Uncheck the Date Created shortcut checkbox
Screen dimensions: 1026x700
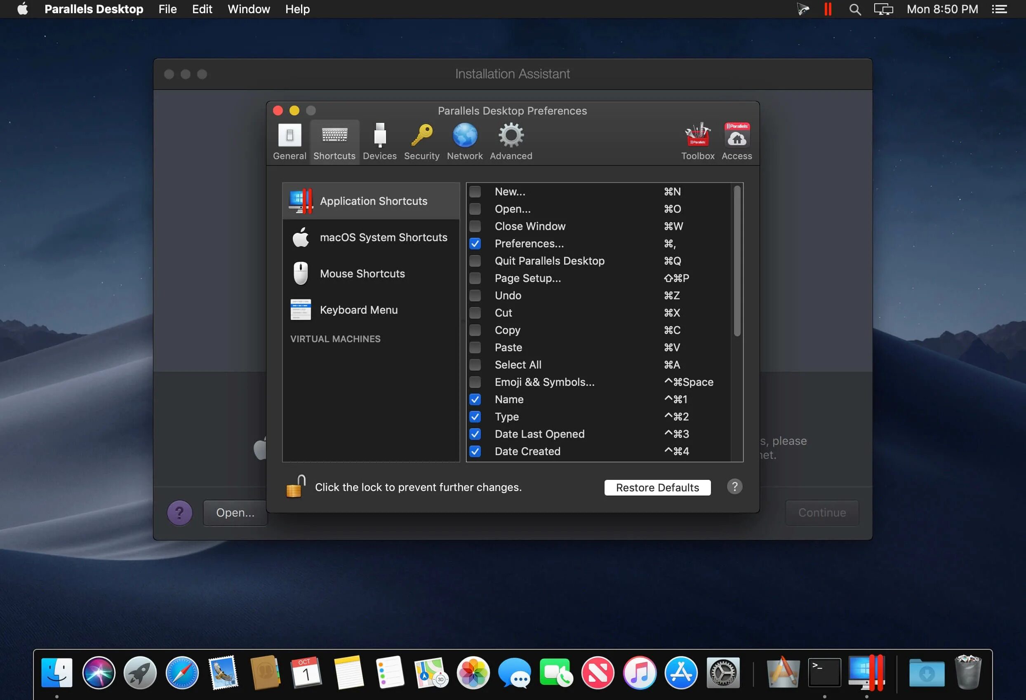[x=475, y=451]
